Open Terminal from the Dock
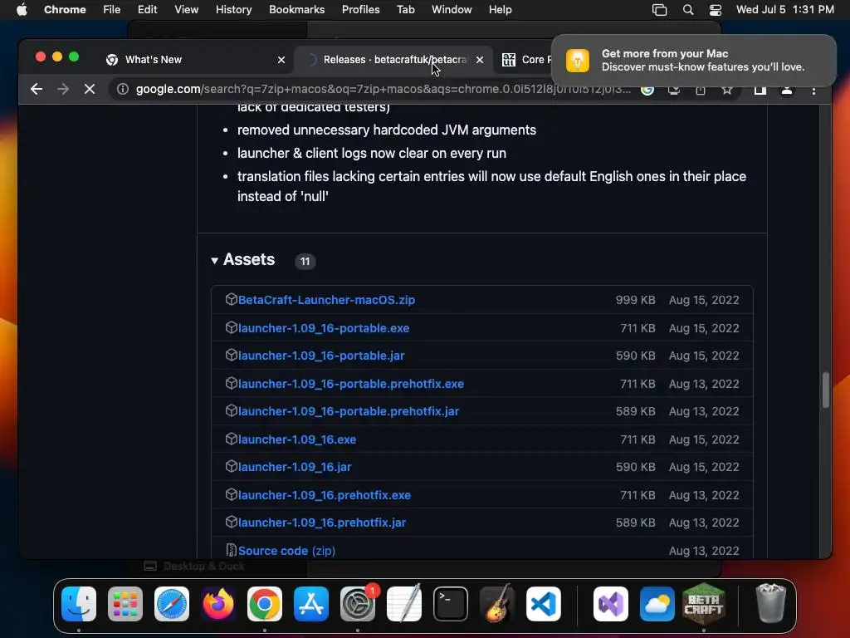 click(x=451, y=603)
